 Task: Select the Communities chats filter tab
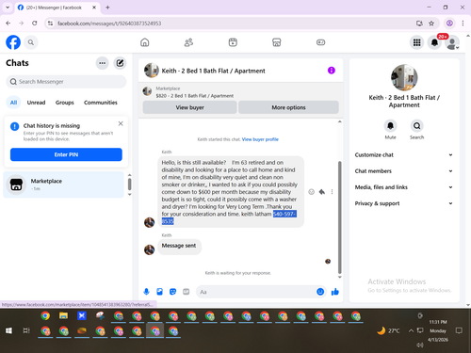[101, 103]
